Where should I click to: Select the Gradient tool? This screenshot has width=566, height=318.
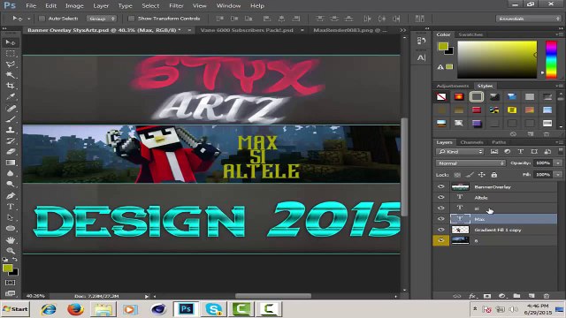[10, 163]
